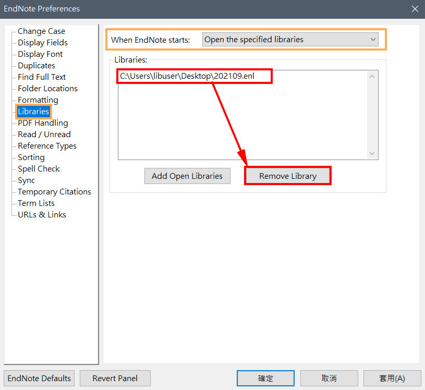Image resolution: width=425 pixels, height=390 pixels.
Task: Click the Remove Library button
Action: tap(288, 176)
